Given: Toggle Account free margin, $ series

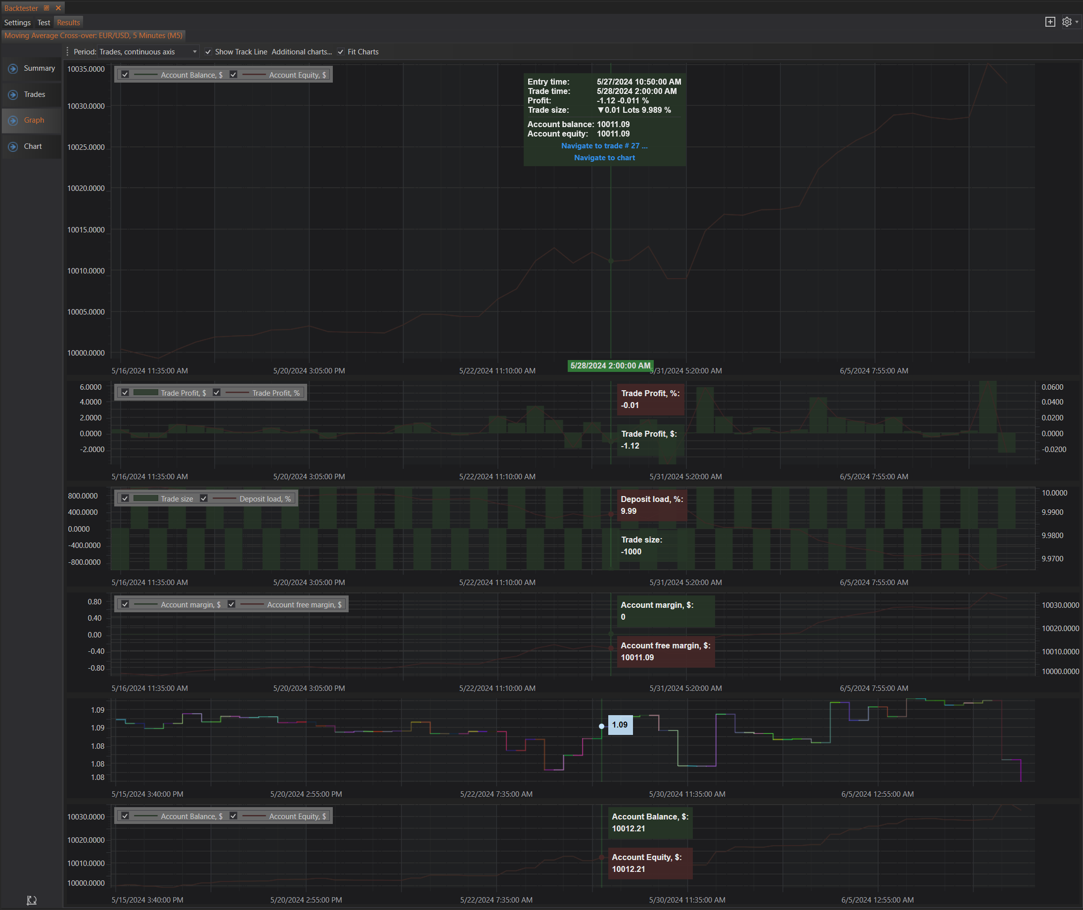Looking at the screenshot, I should click(231, 604).
